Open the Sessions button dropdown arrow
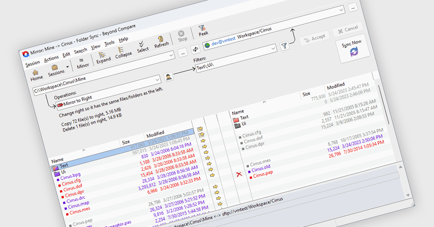Image resolution: width=434 pixels, height=227 pixels. [67, 67]
